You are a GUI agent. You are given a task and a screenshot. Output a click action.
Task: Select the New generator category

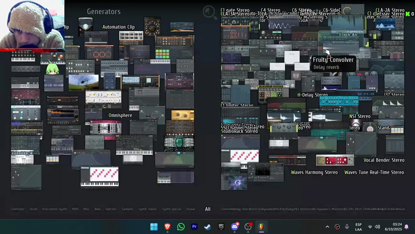tap(97, 209)
